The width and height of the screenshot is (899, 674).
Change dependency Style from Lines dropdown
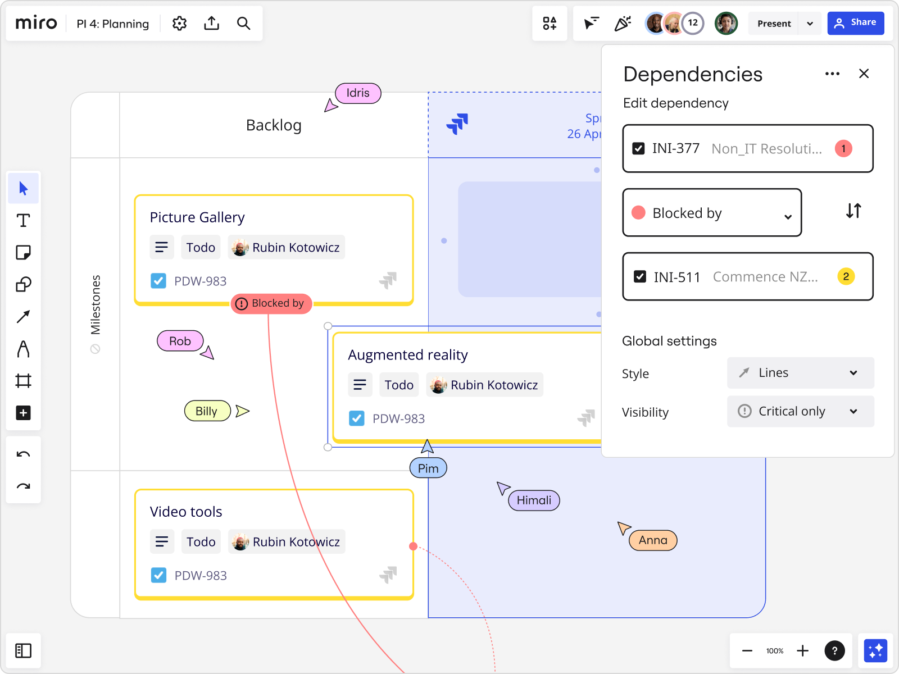(x=800, y=372)
